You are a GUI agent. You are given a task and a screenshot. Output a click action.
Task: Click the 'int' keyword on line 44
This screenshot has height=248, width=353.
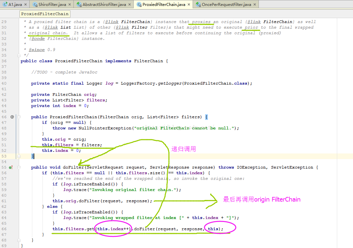[x=56, y=106]
